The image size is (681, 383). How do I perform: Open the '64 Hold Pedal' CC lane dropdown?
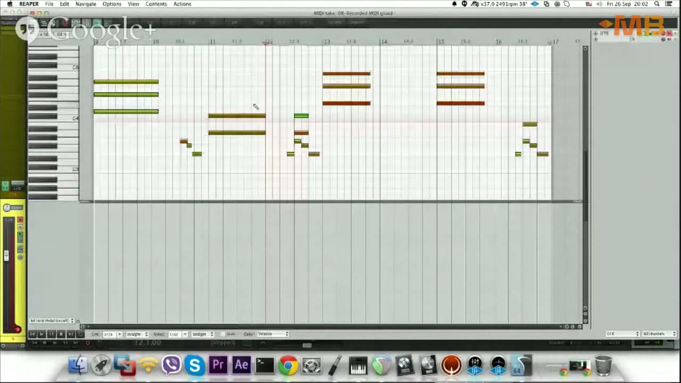pos(51,321)
